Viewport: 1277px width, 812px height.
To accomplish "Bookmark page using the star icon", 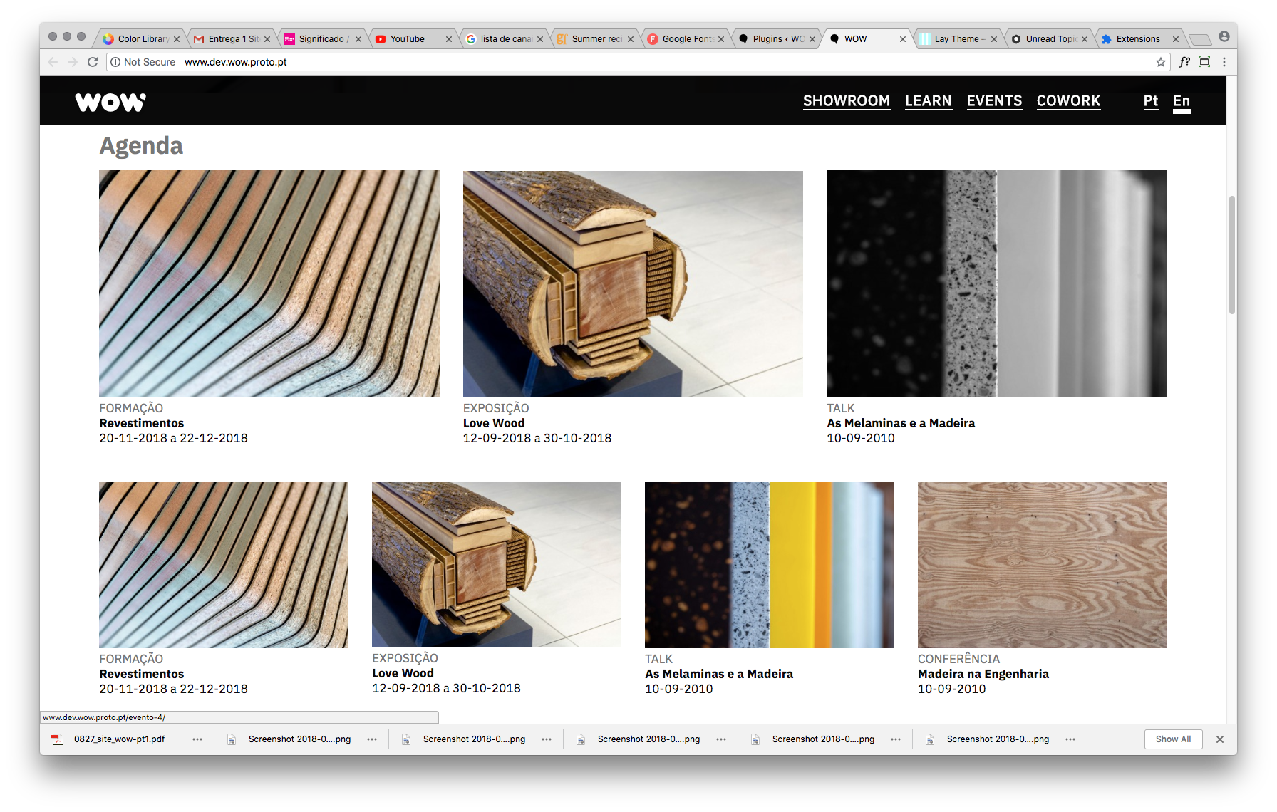I will coord(1161,62).
